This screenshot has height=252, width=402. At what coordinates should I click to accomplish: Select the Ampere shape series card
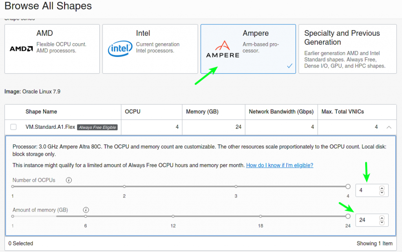(248, 49)
